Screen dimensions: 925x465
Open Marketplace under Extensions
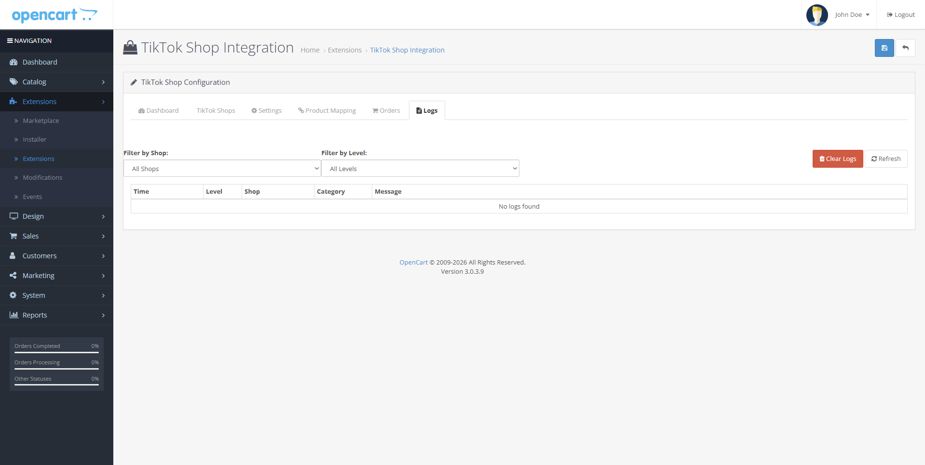point(56,121)
